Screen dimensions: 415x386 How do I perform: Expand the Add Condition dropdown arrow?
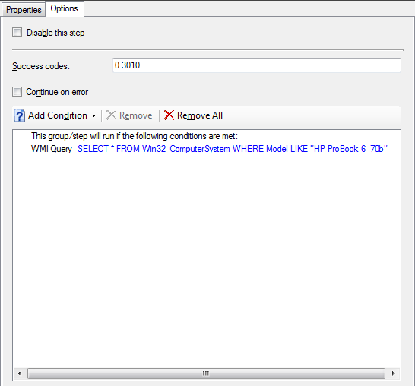(x=93, y=116)
